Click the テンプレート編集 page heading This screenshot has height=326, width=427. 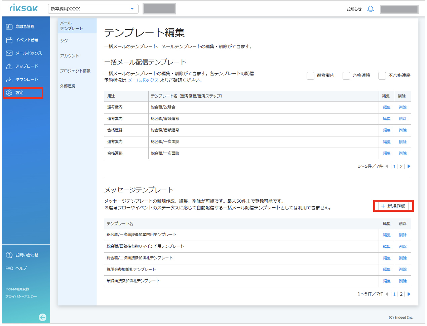(144, 33)
